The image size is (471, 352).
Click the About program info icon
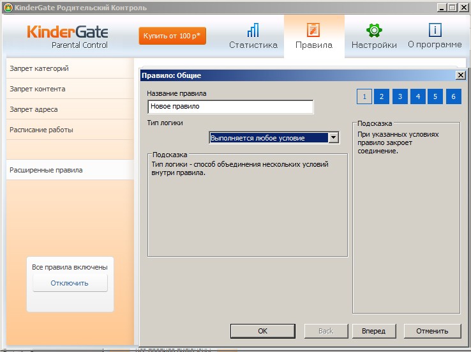435,31
